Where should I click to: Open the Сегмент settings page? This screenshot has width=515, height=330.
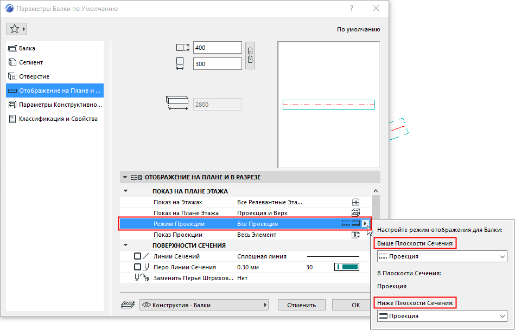(55, 62)
